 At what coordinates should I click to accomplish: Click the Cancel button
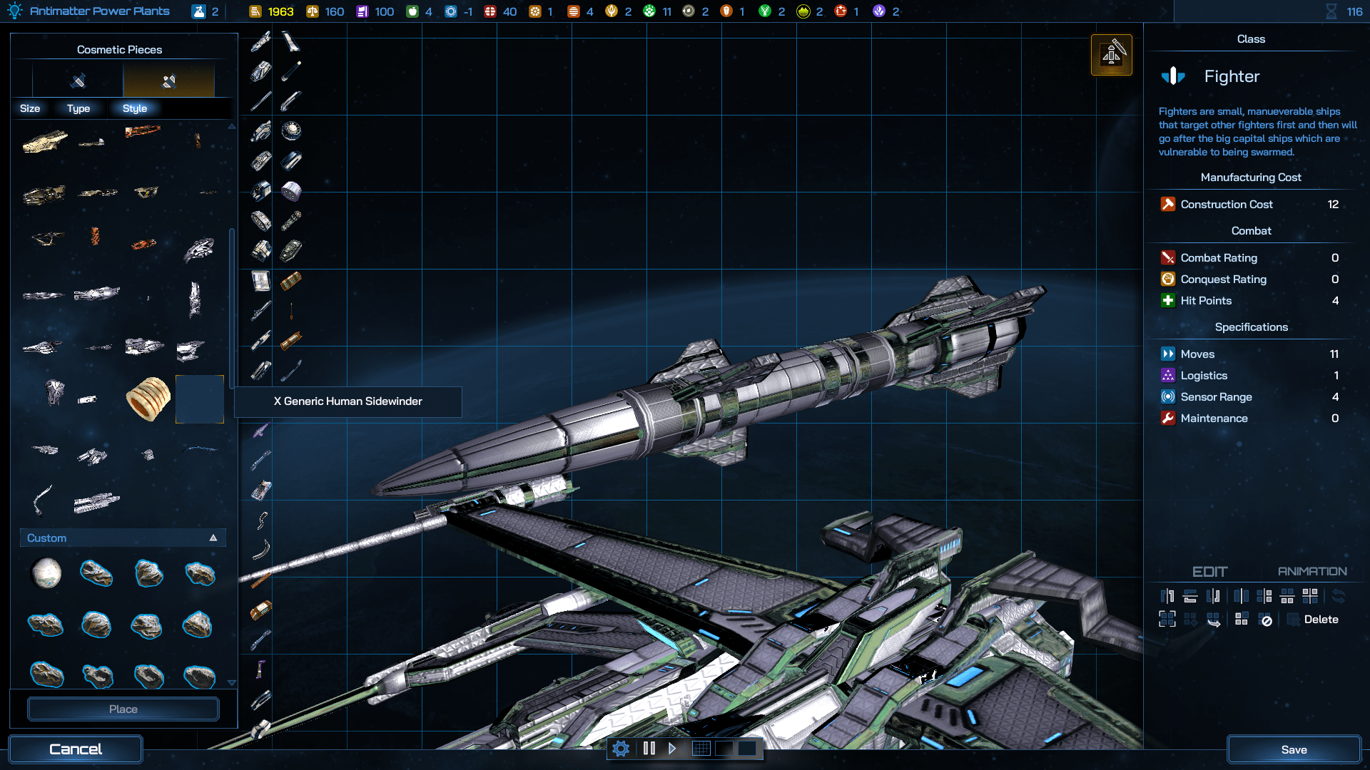(x=76, y=749)
